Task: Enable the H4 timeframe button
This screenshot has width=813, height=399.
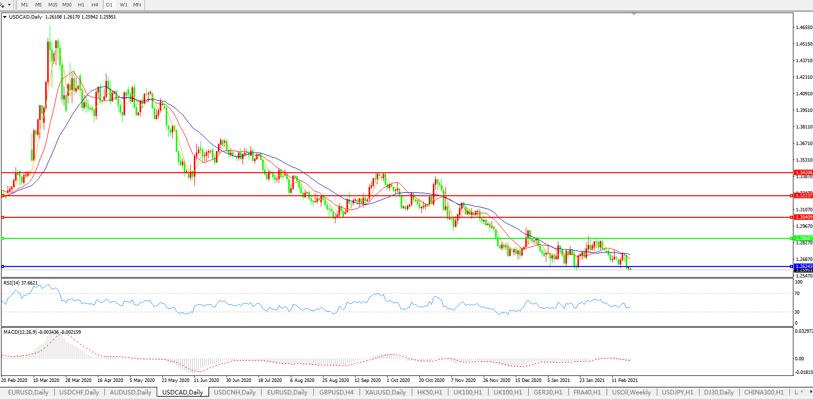Action: point(95,5)
